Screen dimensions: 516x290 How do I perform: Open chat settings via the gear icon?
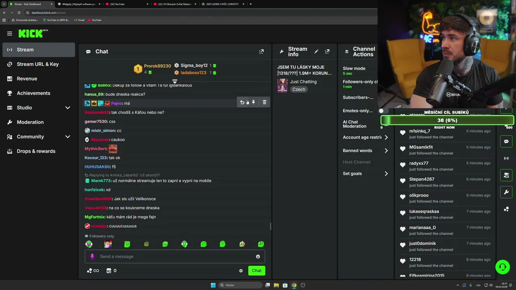pyautogui.click(x=241, y=271)
